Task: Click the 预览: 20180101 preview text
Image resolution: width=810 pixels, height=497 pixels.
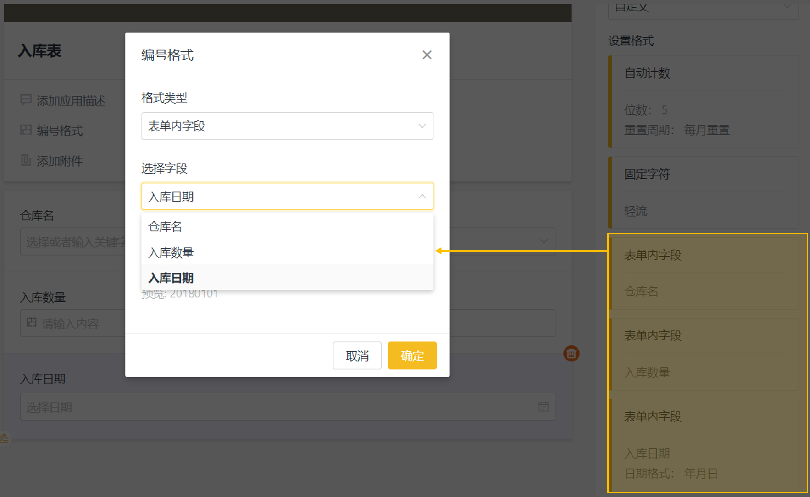Action: tap(180, 295)
